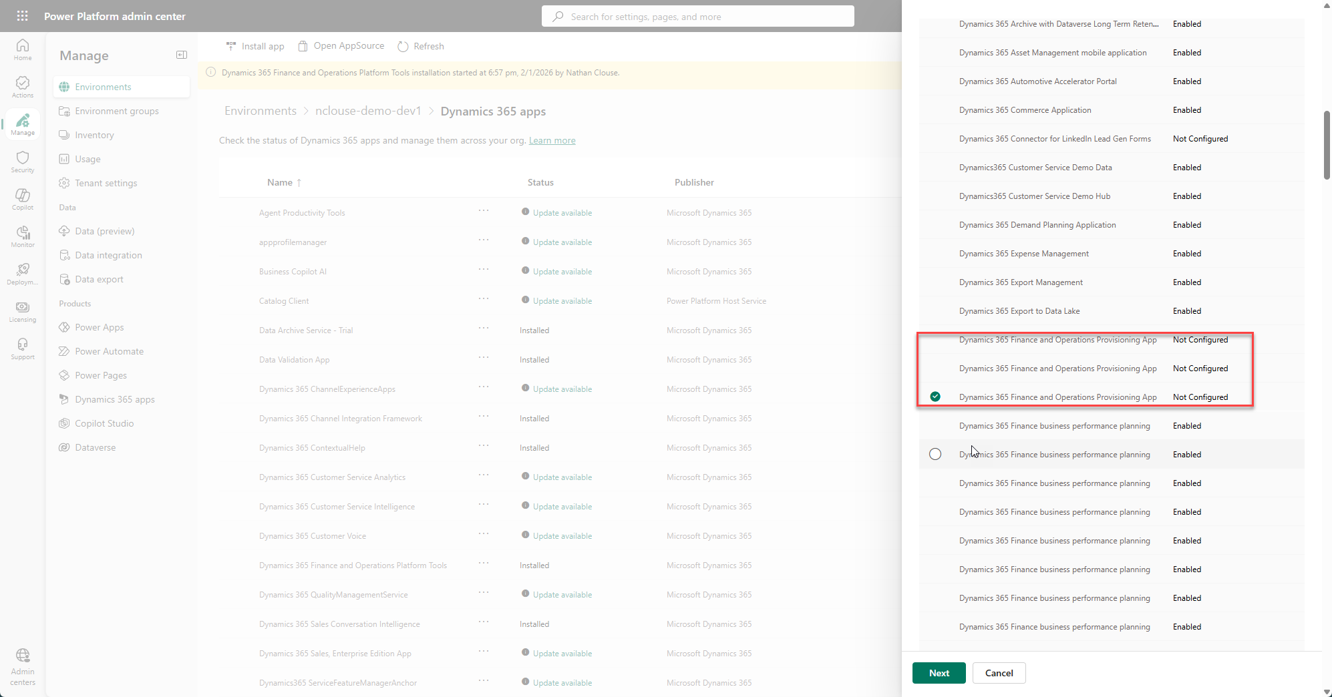This screenshot has width=1332, height=697.
Task: Open Copilot in the left rail
Action: pyautogui.click(x=23, y=199)
